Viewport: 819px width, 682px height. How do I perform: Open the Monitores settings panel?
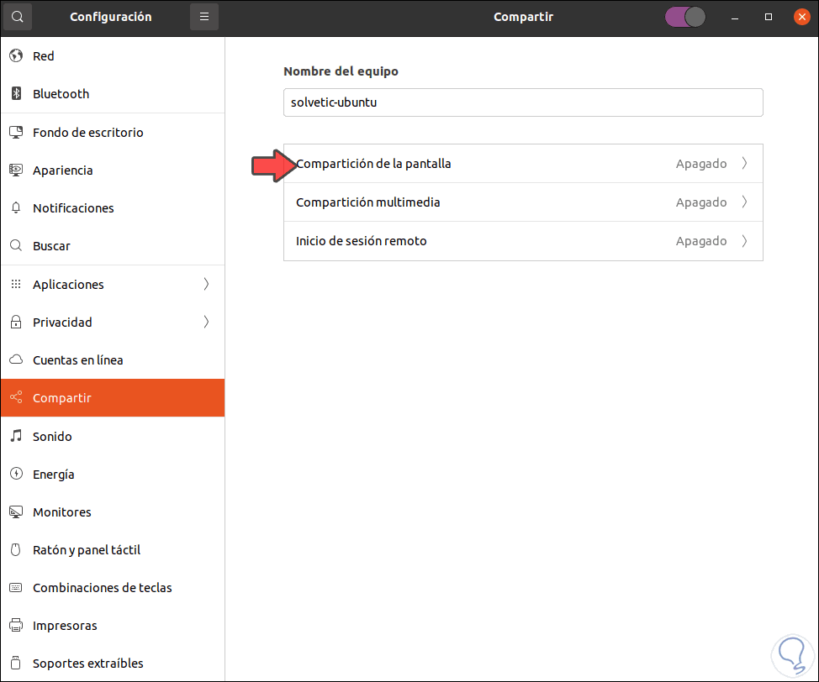62,512
